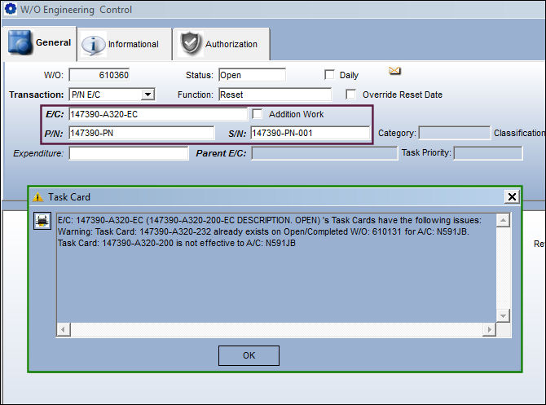Click the Parent E/C field

click(x=324, y=153)
